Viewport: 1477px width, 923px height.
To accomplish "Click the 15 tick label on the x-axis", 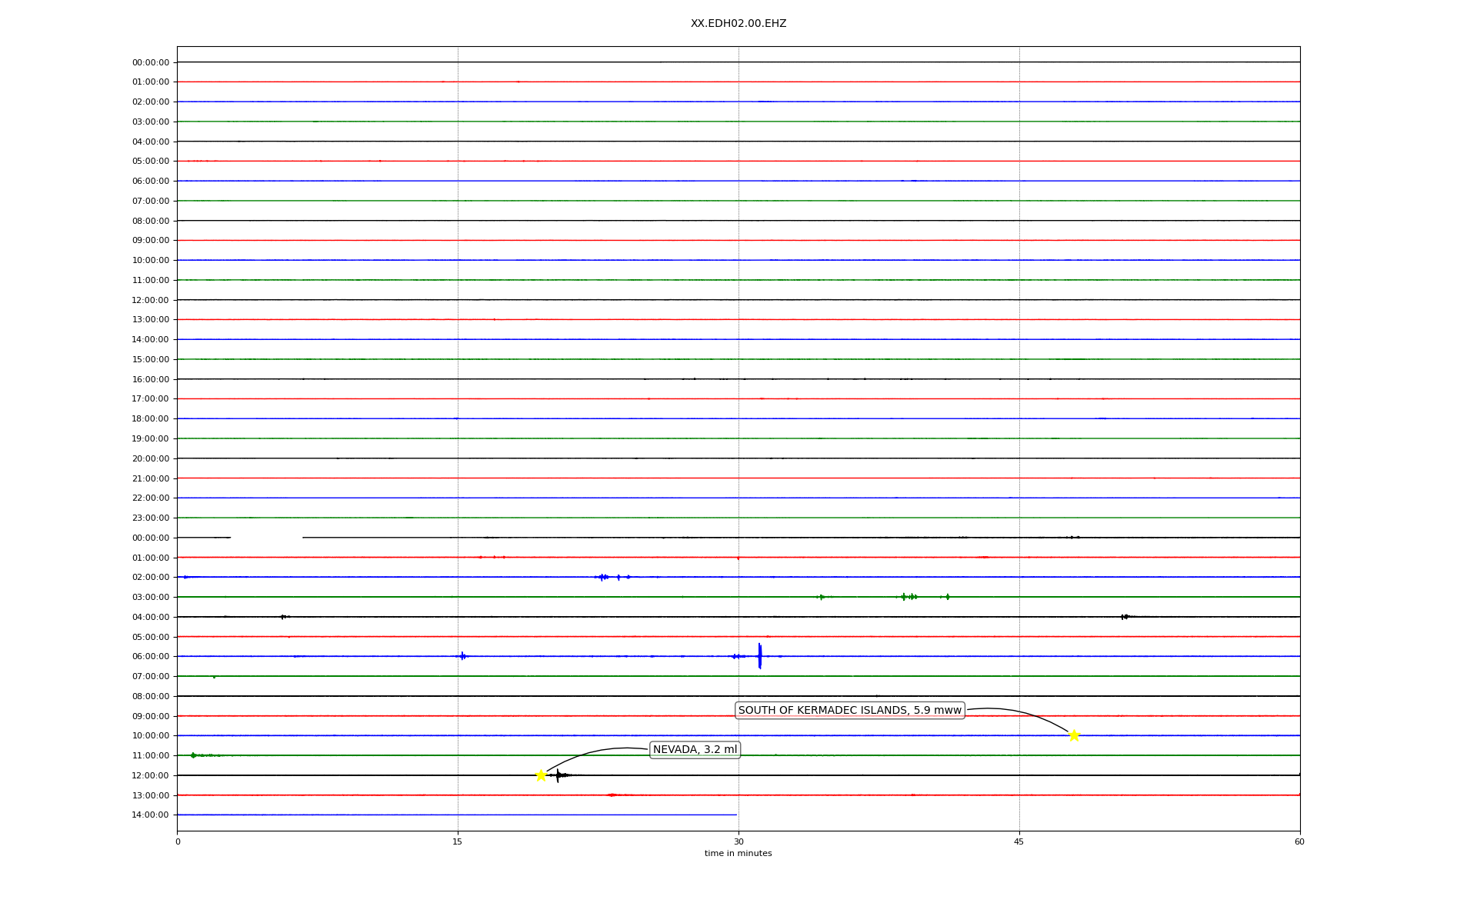I will click(458, 841).
